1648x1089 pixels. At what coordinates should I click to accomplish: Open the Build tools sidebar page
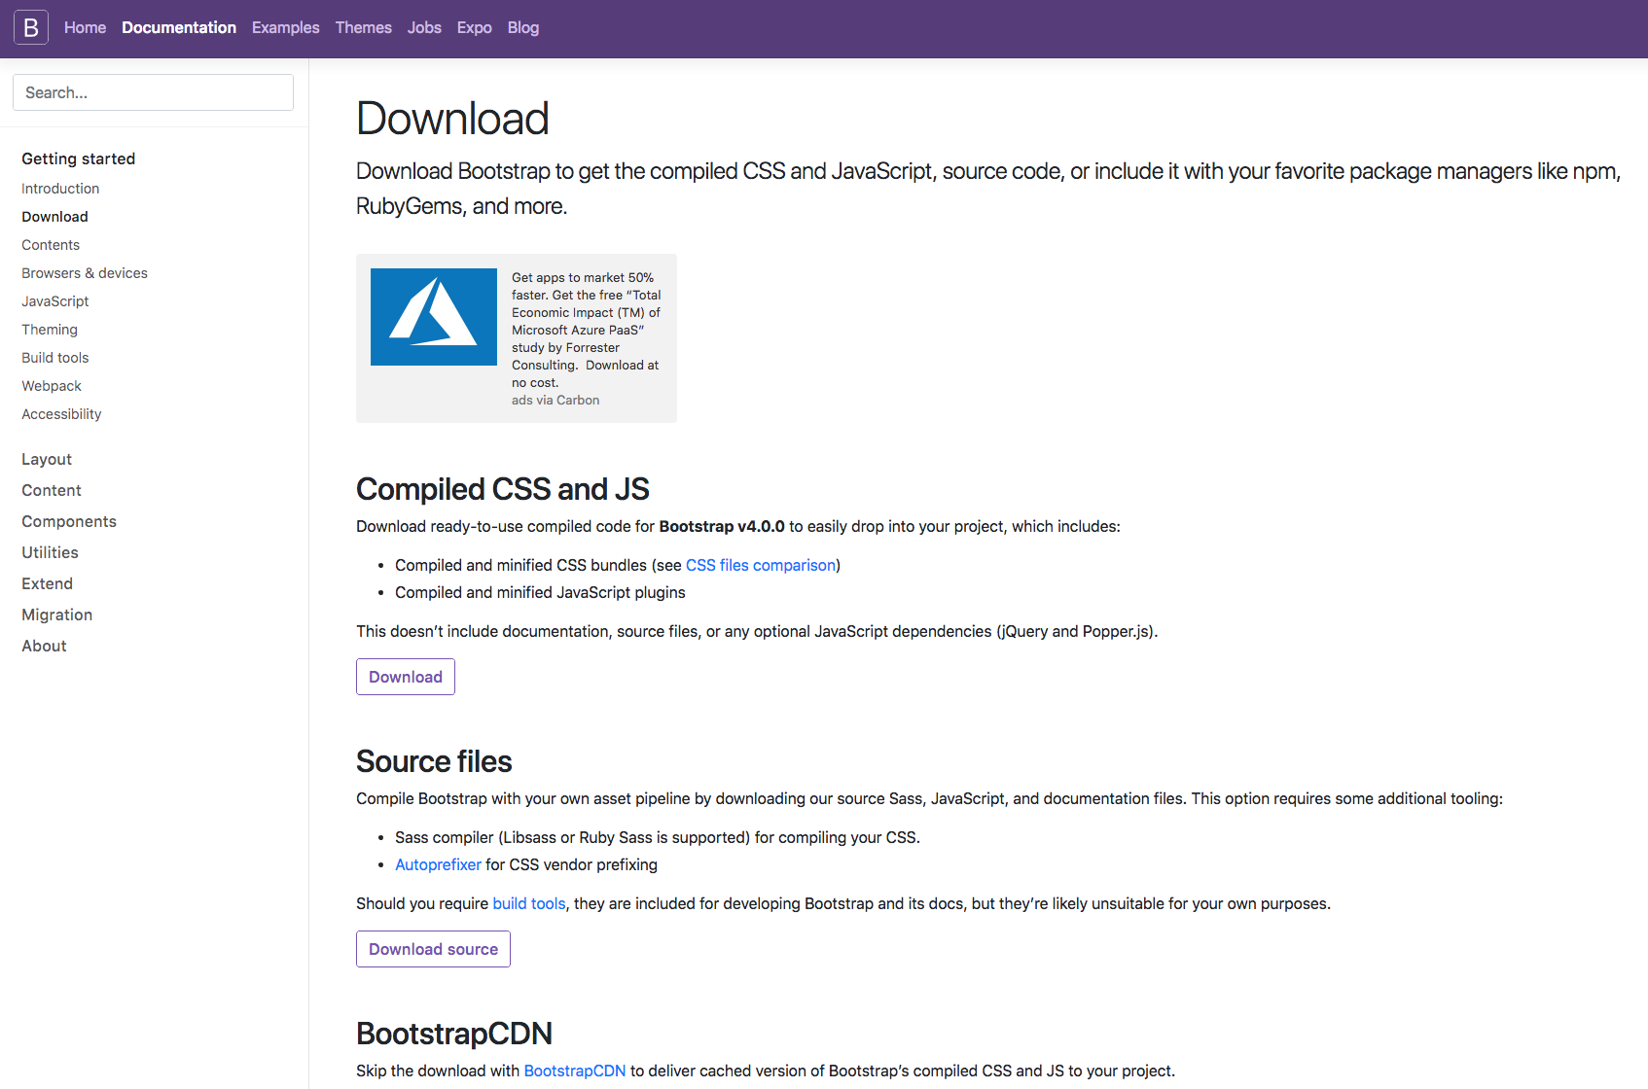(54, 358)
